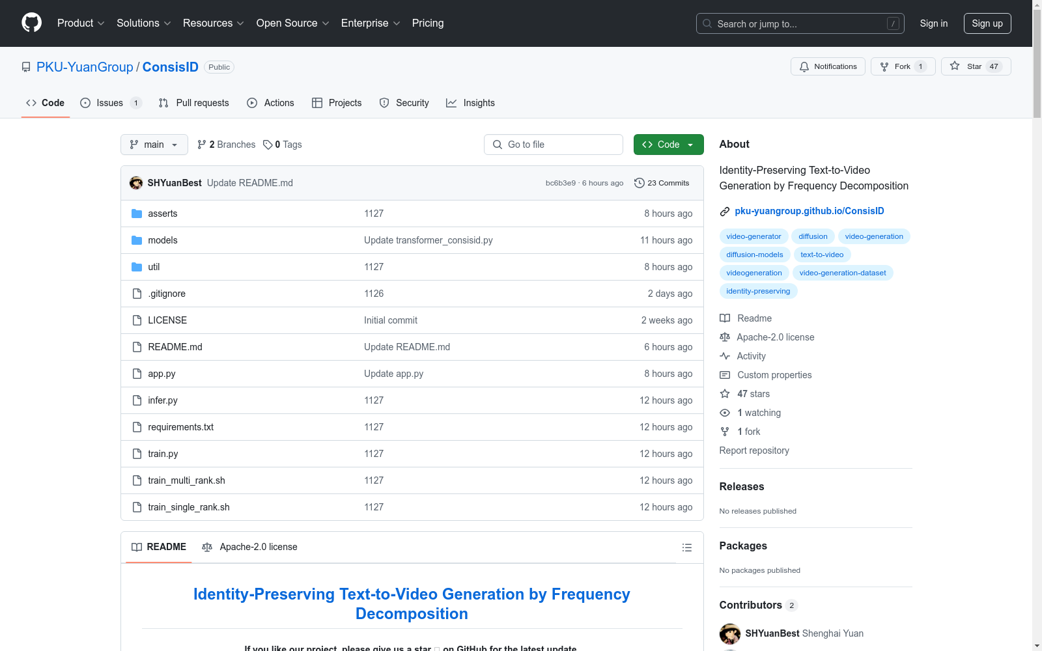This screenshot has width=1042, height=651.
Task: Click the 'Update transformer_consisid.py' commit message
Action: pos(429,240)
